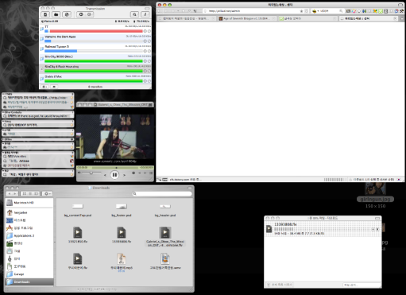406x295 pixels.
Task: Mute the video player via speaker icon
Action: click(x=79, y=173)
